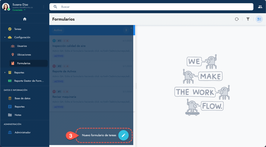The image size is (266, 147).
Task: Open the Conectado status dropdown
Action: click(19, 10)
